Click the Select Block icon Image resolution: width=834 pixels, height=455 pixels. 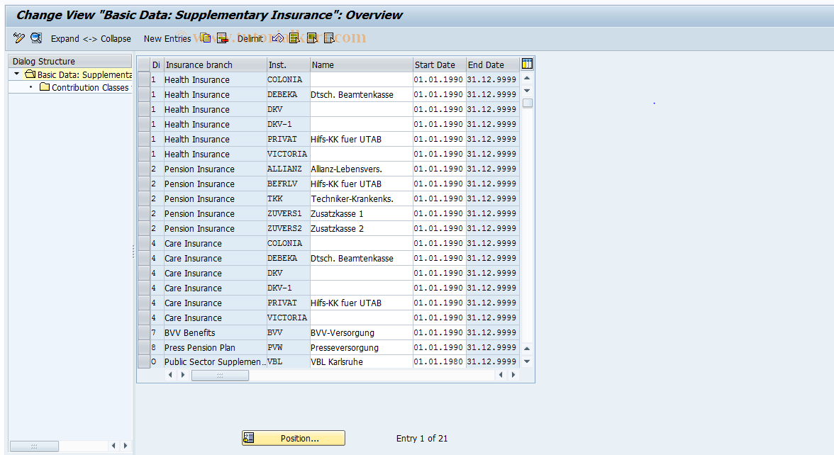[312, 38]
